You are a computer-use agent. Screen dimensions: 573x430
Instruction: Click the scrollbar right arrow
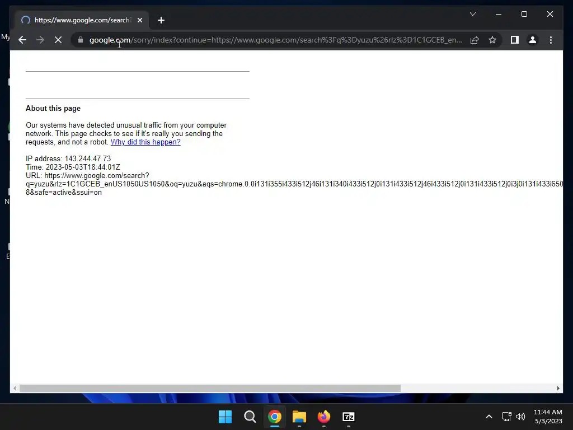pyautogui.click(x=558, y=389)
